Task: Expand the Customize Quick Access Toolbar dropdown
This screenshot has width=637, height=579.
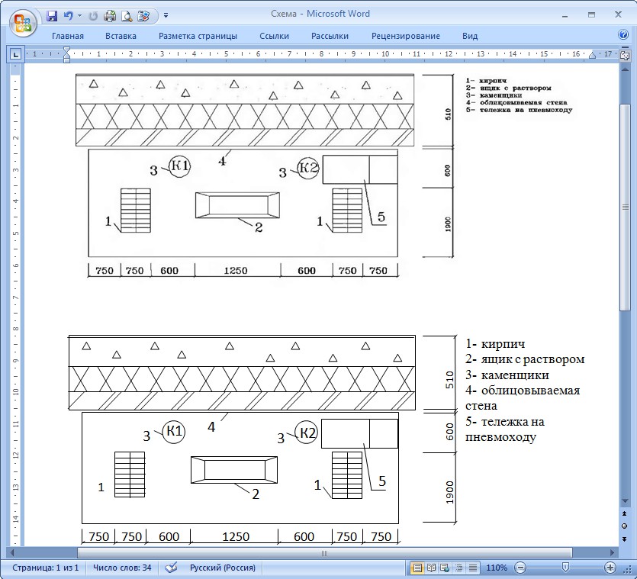Action: click(x=166, y=16)
